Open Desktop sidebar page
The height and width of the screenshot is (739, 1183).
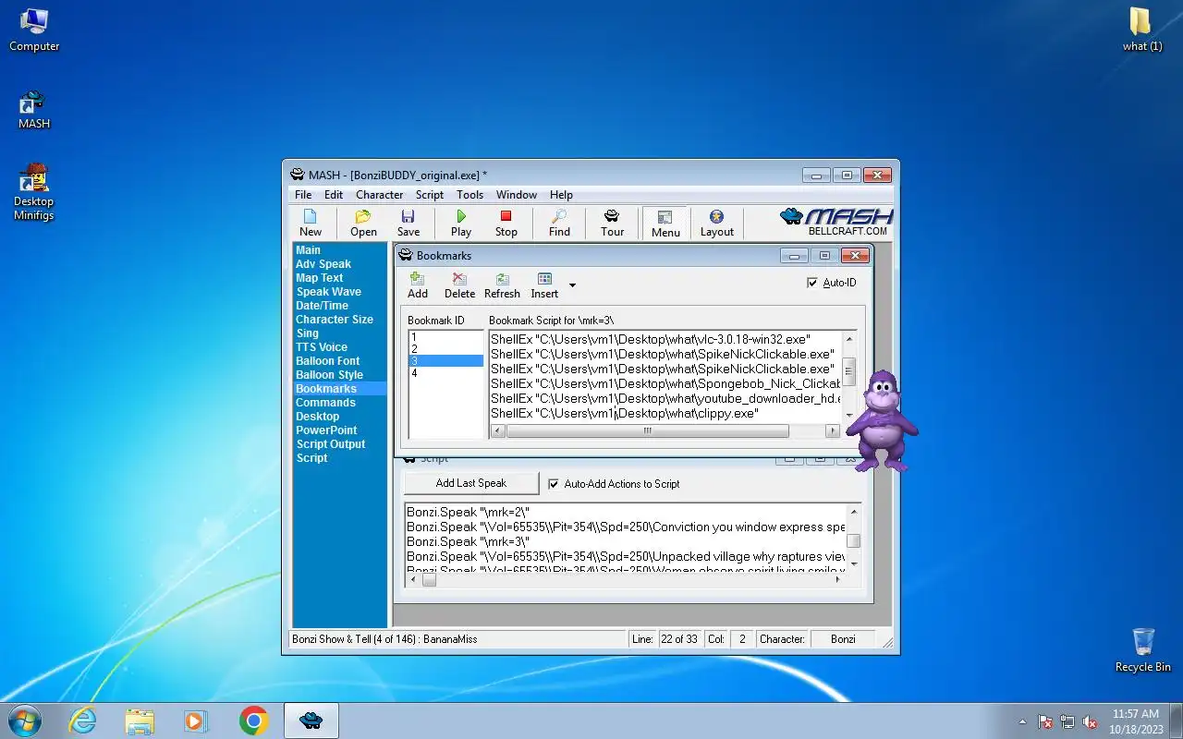(x=317, y=417)
